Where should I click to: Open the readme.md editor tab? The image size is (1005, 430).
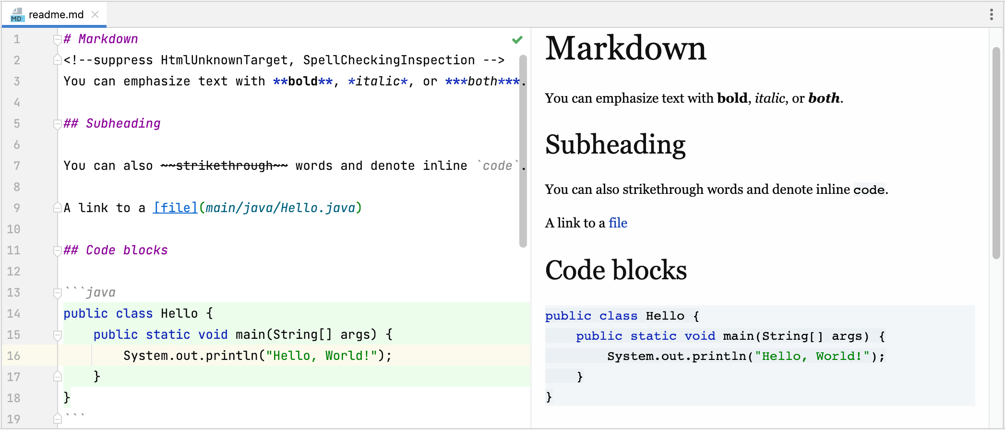54,14
